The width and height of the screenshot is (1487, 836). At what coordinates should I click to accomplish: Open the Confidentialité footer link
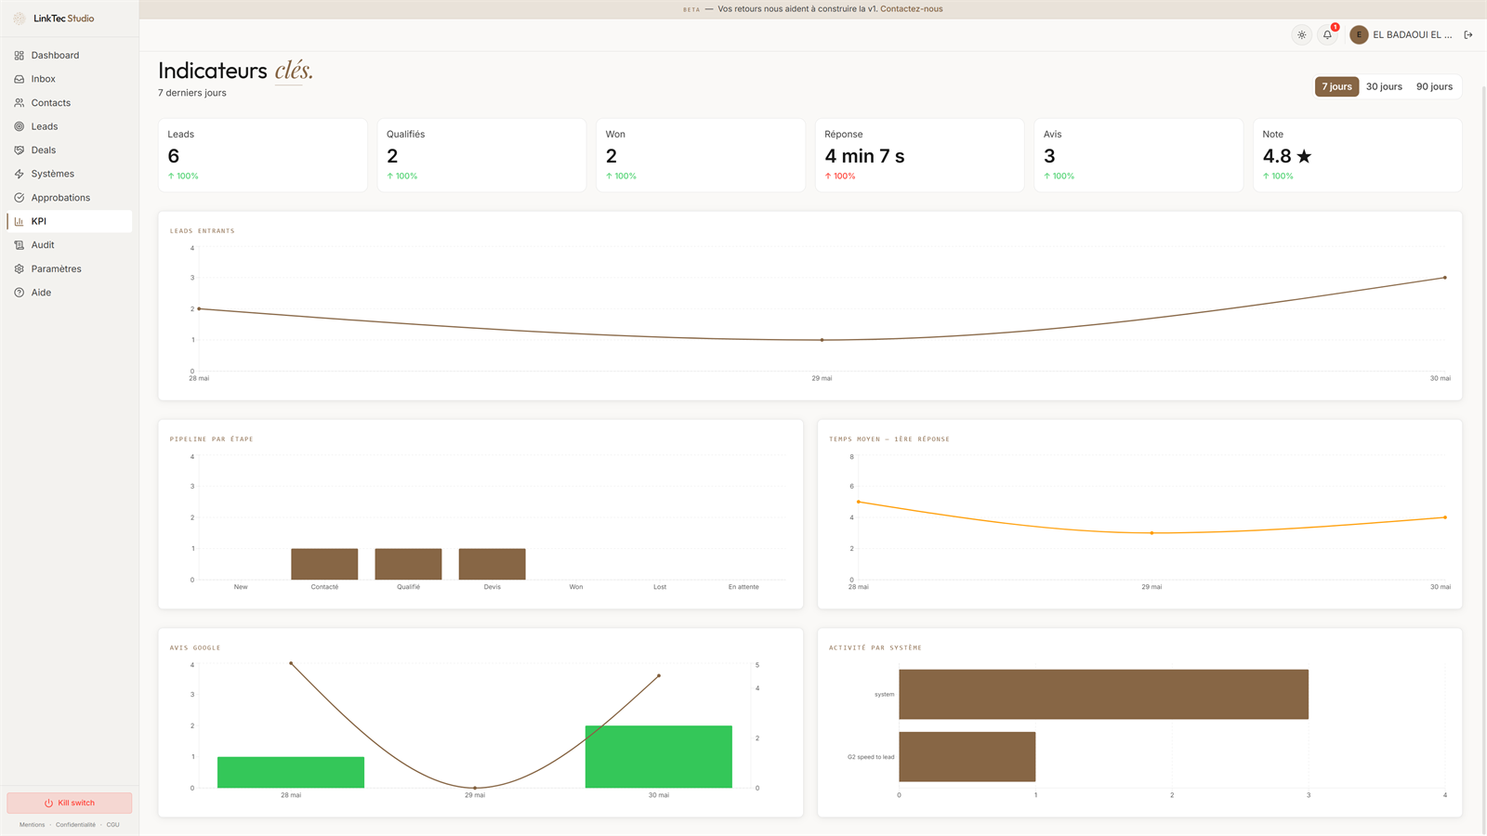coord(75,825)
